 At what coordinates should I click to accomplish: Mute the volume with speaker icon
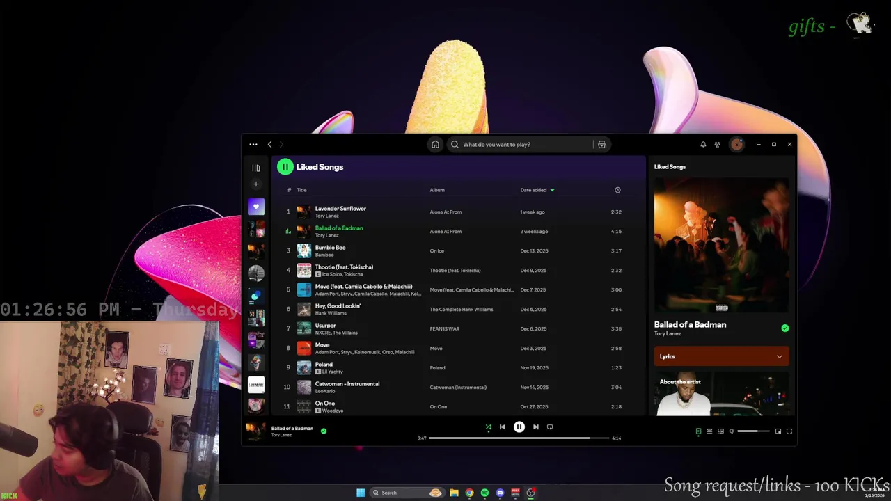732,431
